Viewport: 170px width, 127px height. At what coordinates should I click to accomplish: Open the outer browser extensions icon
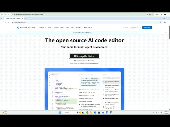point(157,15)
